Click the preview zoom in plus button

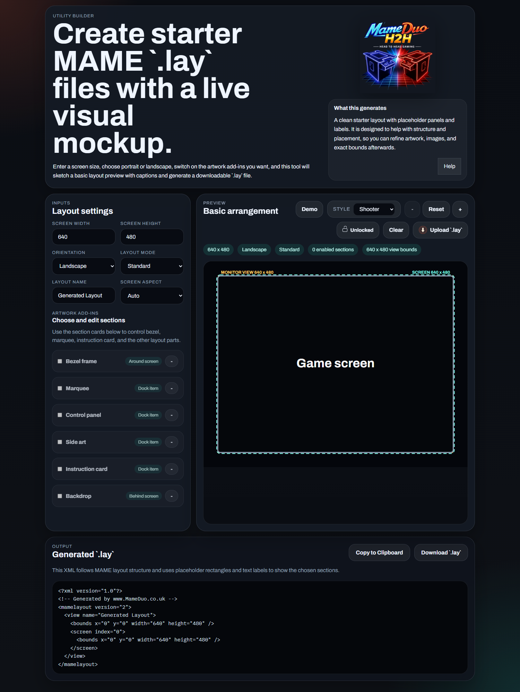(x=460, y=209)
